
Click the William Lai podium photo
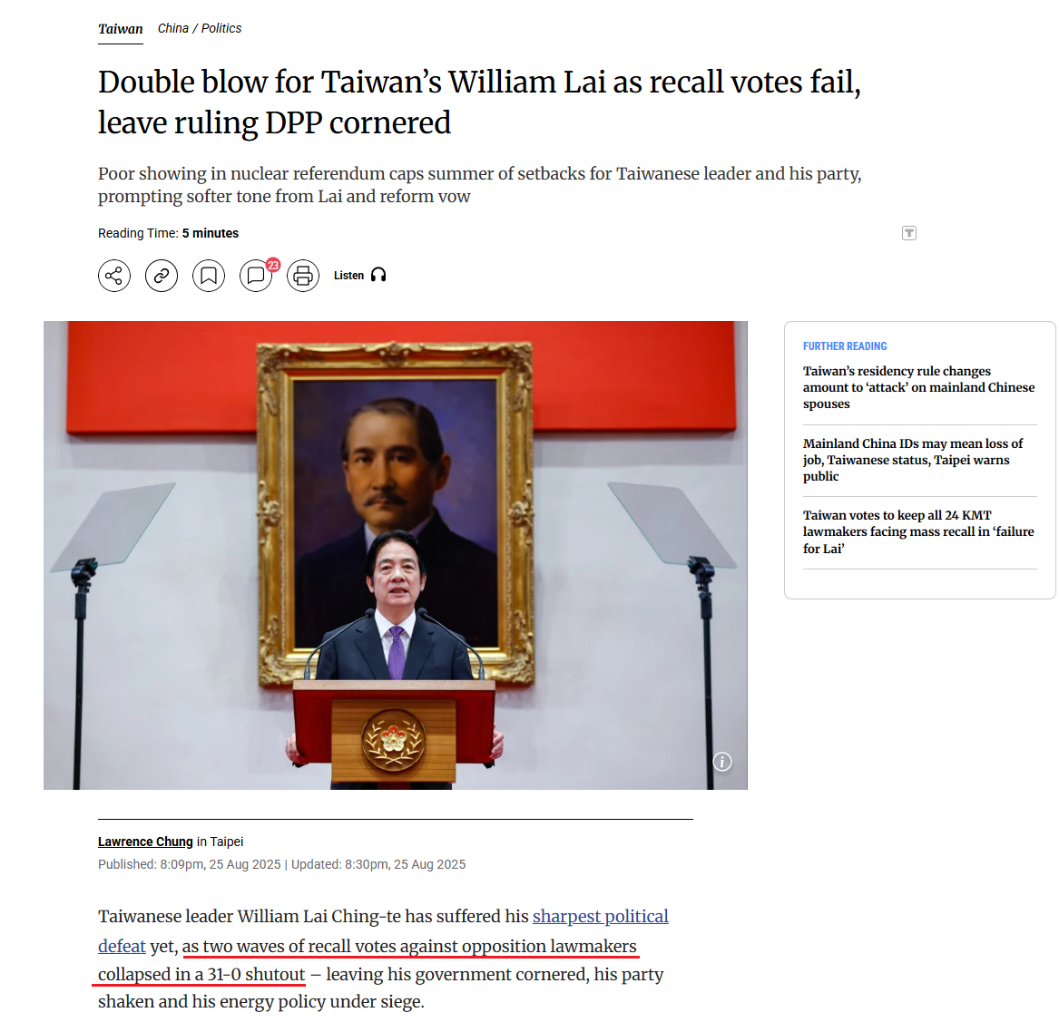click(x=395, y=555)
